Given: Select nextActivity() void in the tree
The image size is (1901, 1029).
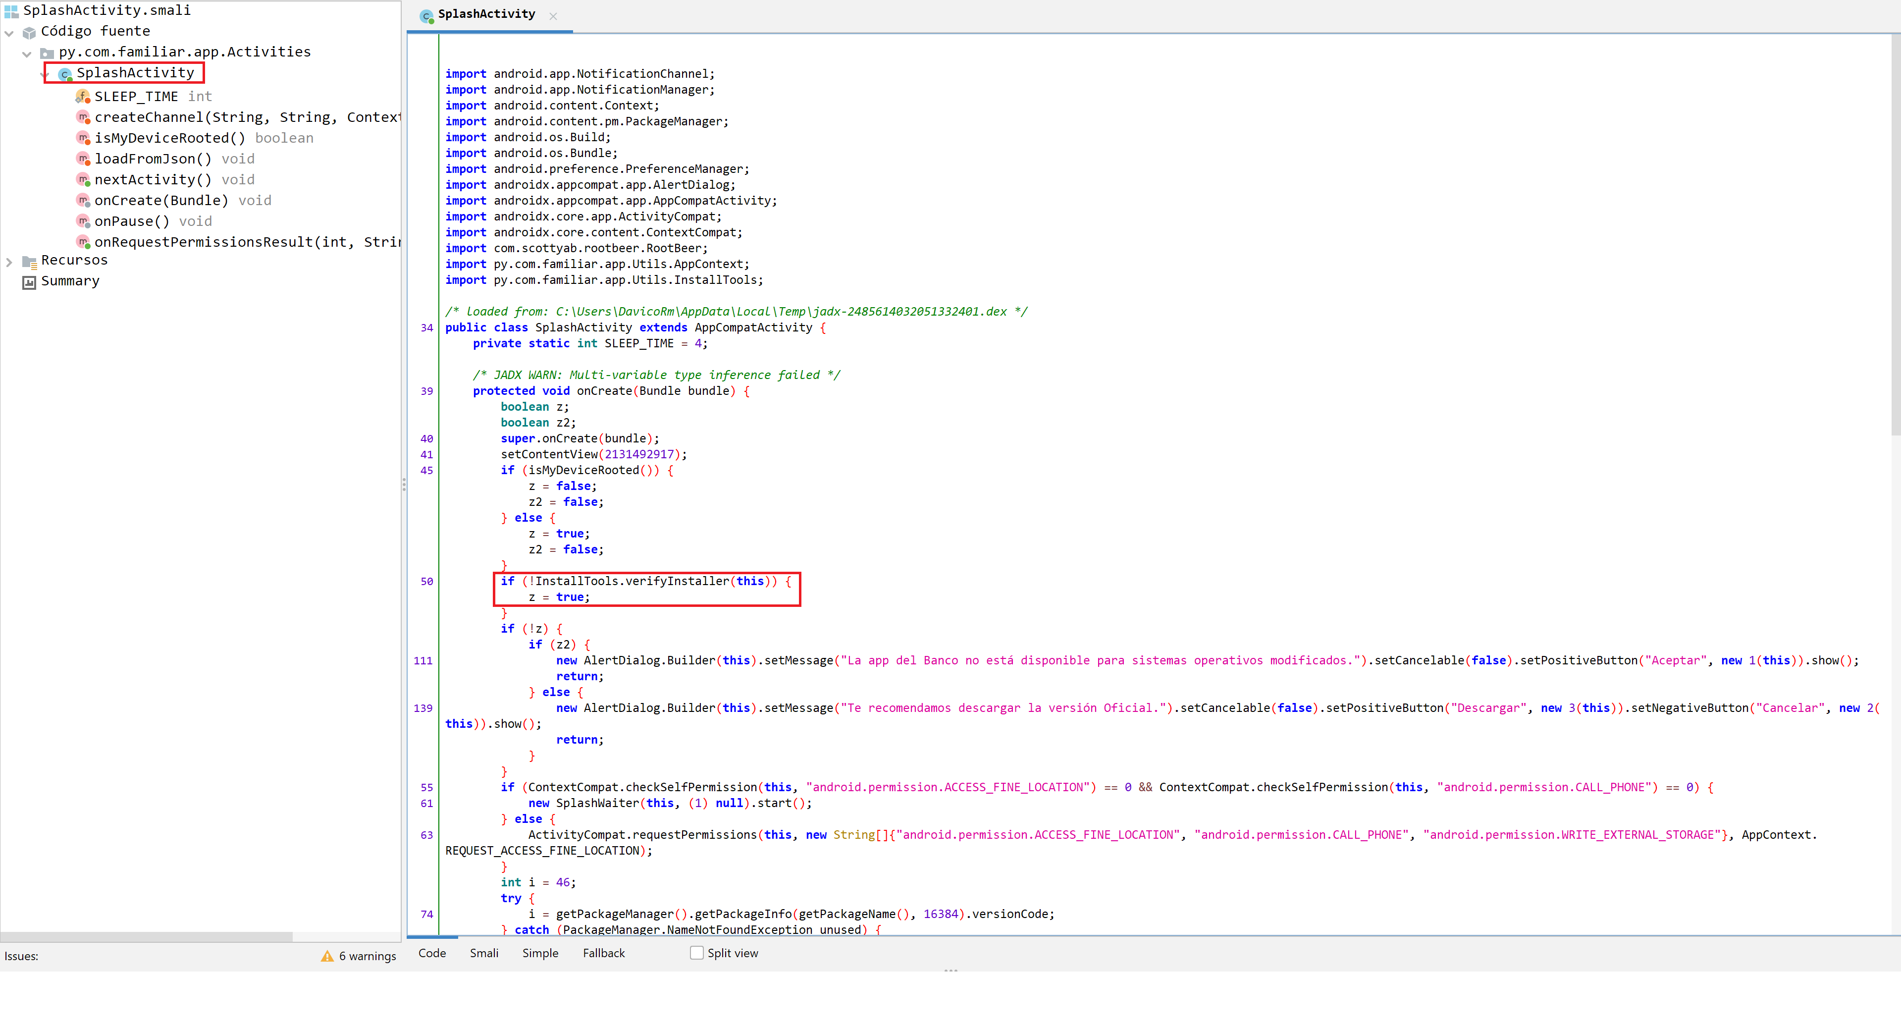Looking at the screenshot, I should pos(174,179).
